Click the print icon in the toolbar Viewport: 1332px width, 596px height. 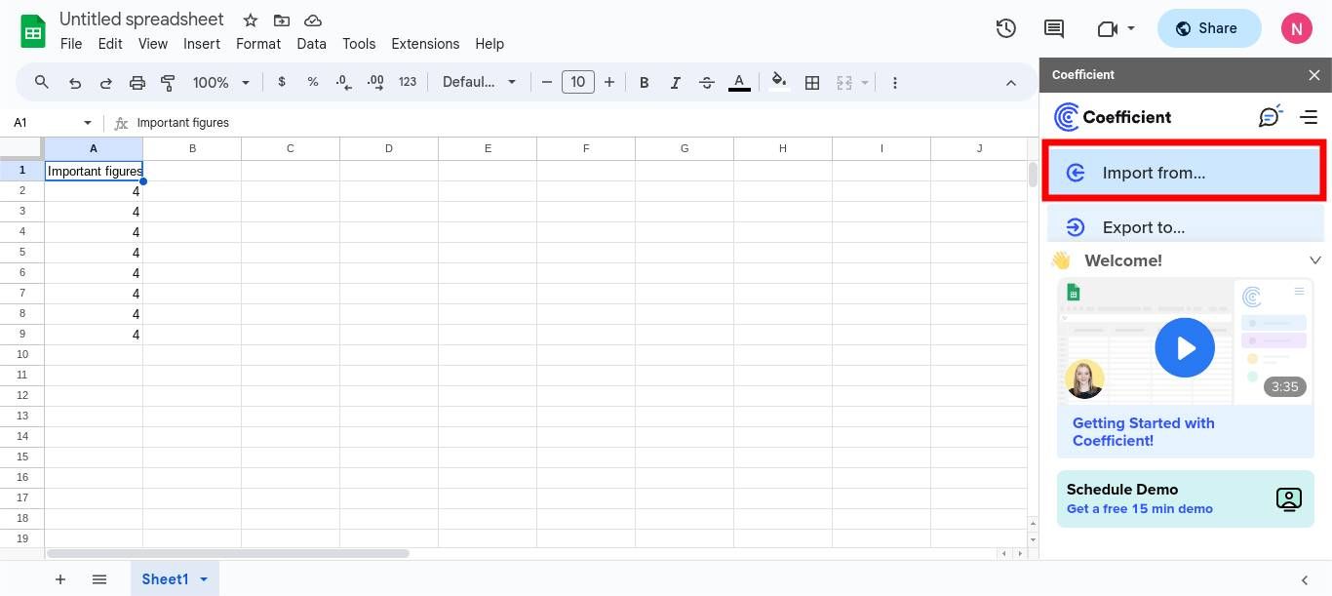click(x=137, y=82)
